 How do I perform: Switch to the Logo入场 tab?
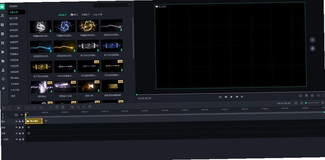(x=97, y=14)
